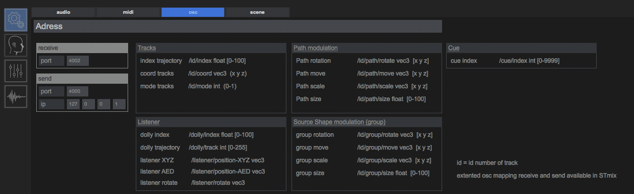Image resolution: width=634 pixels, height=194 pixels.
Task: Open the mixer faders sidebar icon
Action: coord(16,71)
